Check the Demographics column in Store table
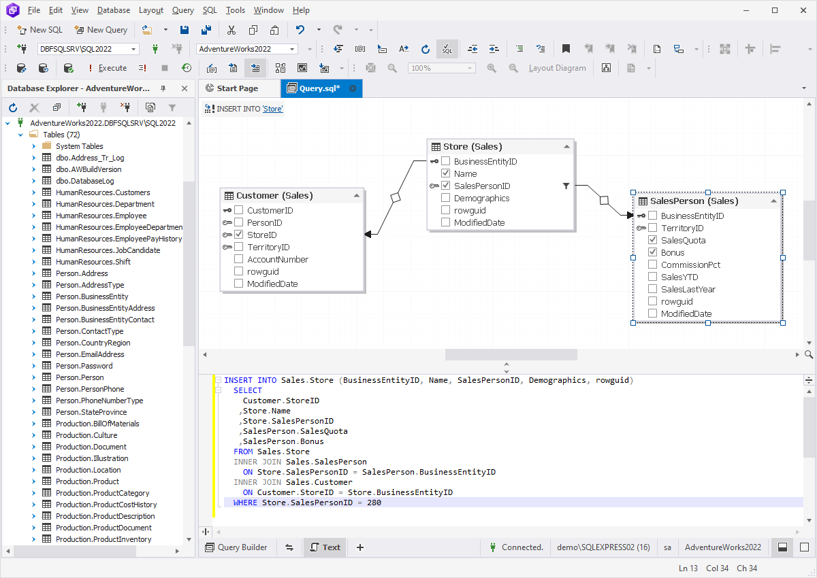Viewport: 817px width, 578px height. (445, 199)
